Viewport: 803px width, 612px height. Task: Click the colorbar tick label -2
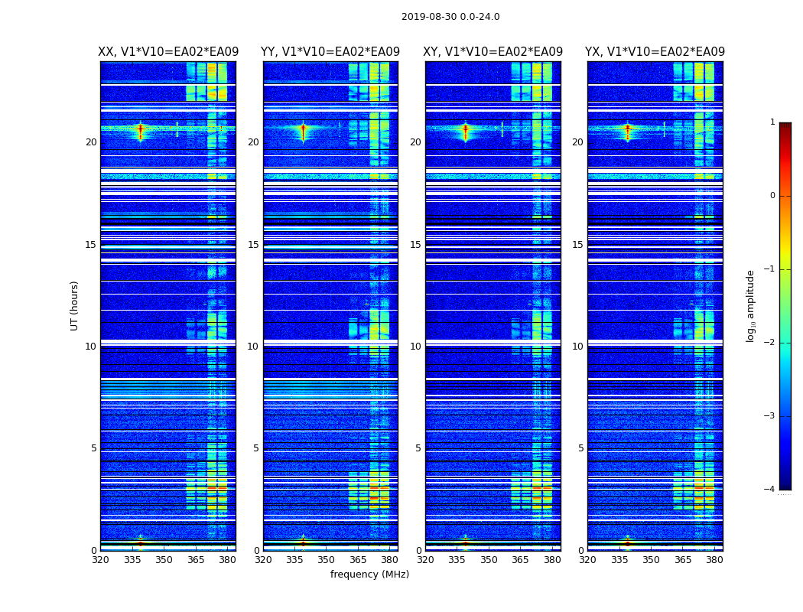[x=772, y=343]
